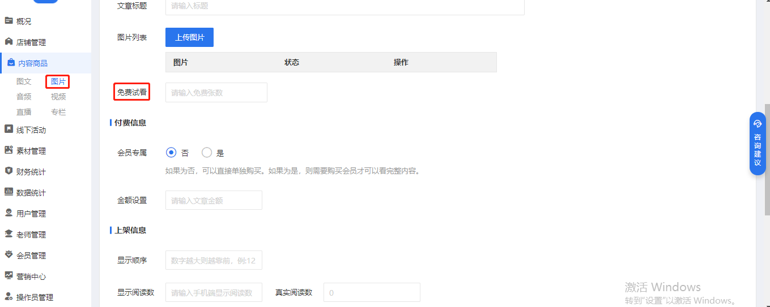Click the 付费信息 section heading
This screenshot has height=307, width=770.
coord(130,123)
